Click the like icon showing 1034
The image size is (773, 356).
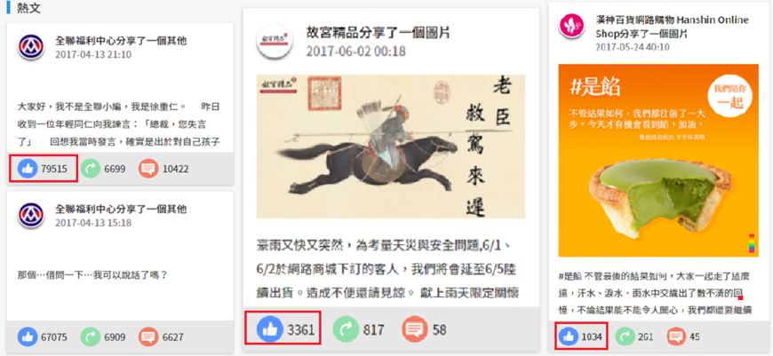point(569,336)
